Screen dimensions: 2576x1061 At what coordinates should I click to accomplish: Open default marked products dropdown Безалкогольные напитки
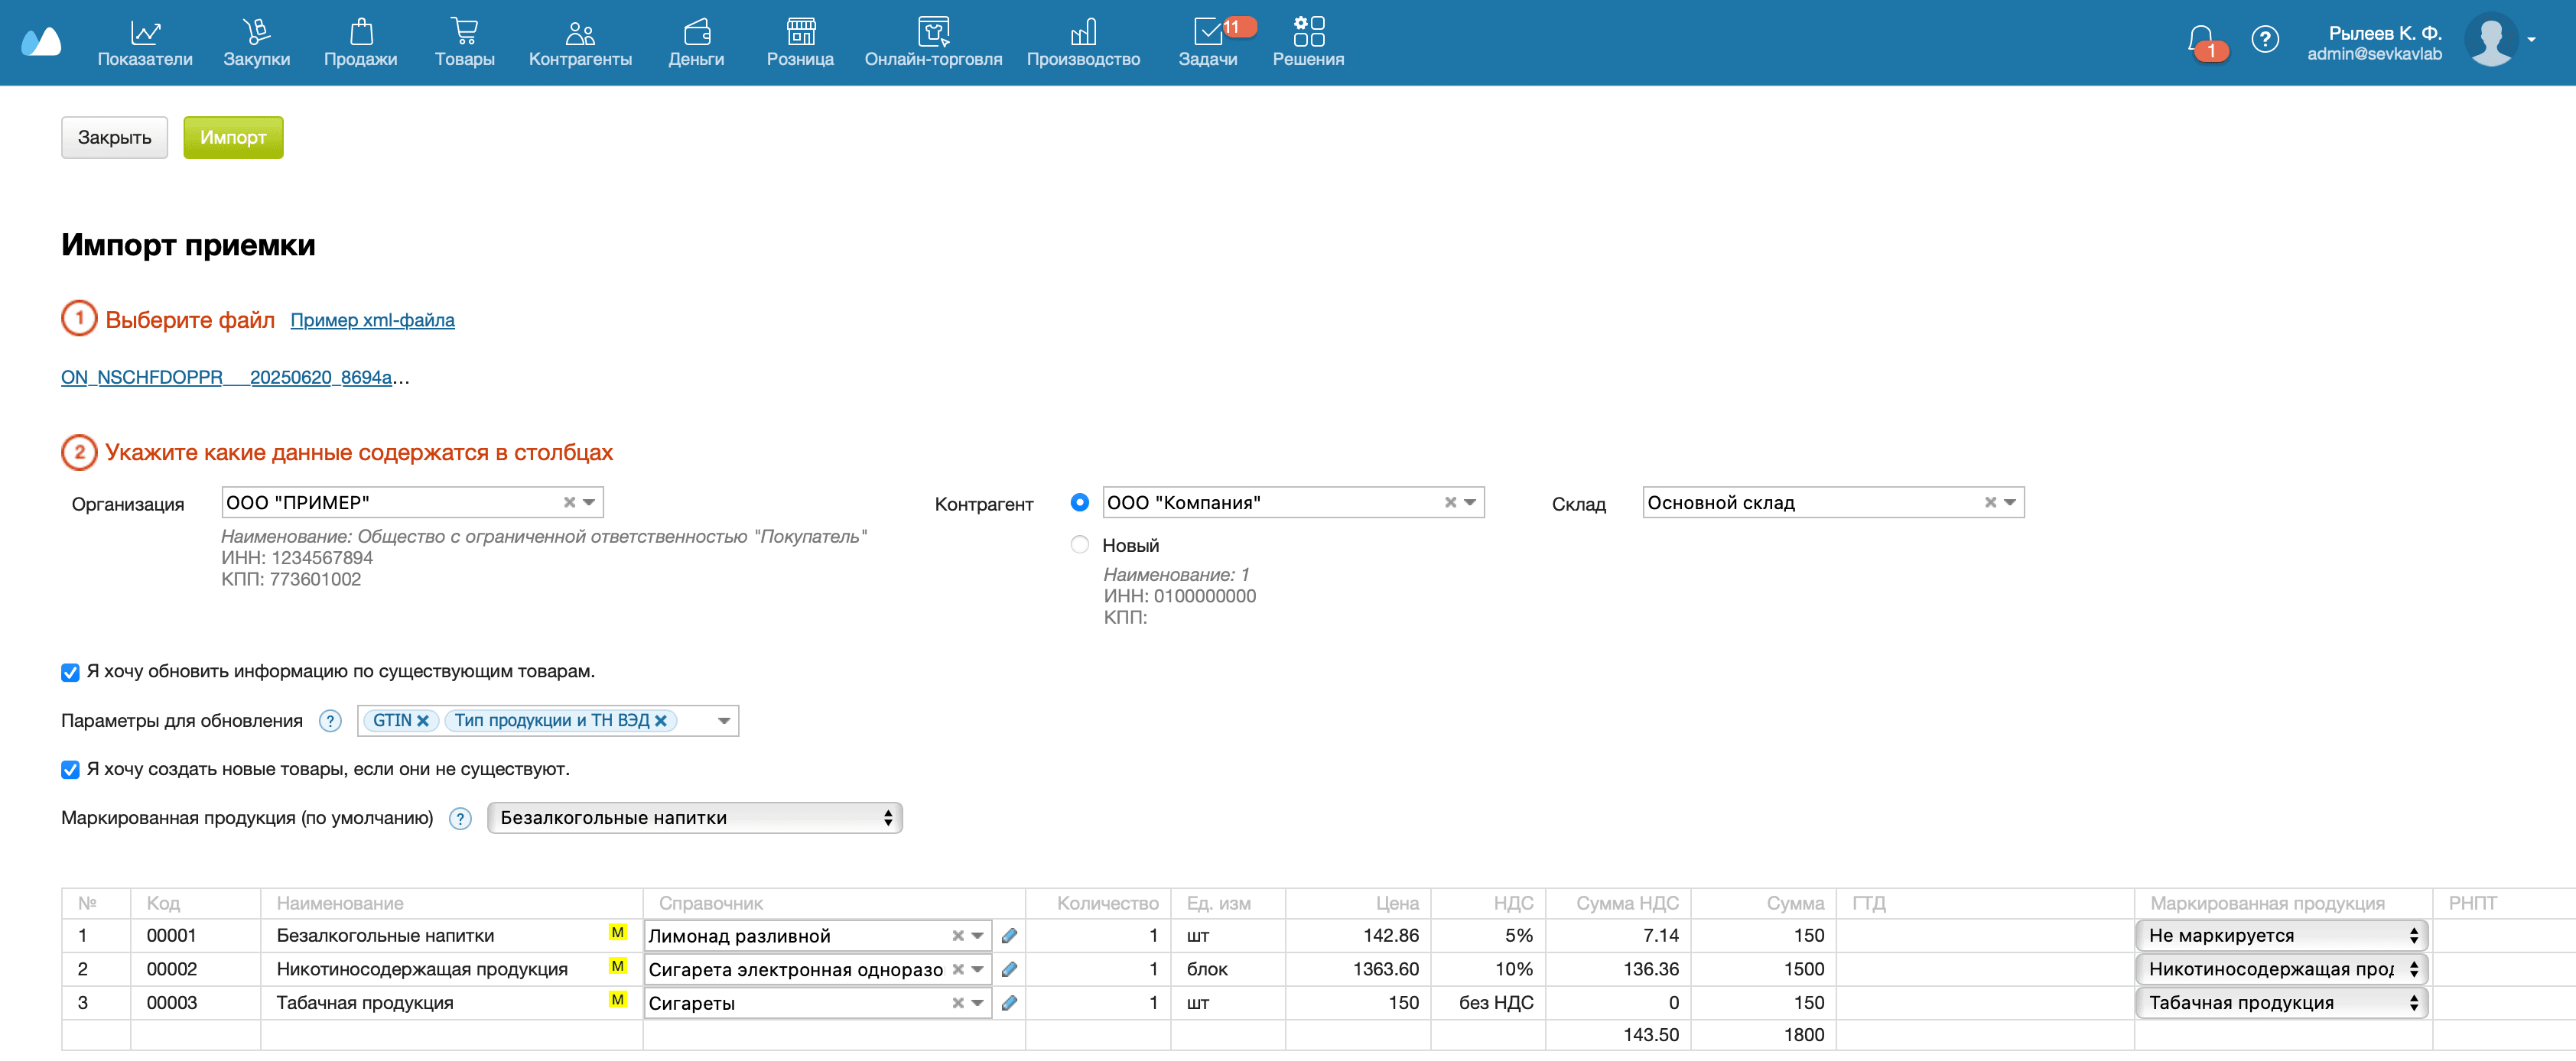click(694, 818)
